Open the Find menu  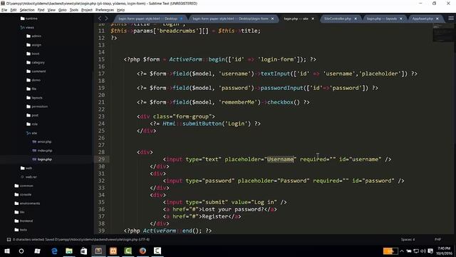coord(41,10)
